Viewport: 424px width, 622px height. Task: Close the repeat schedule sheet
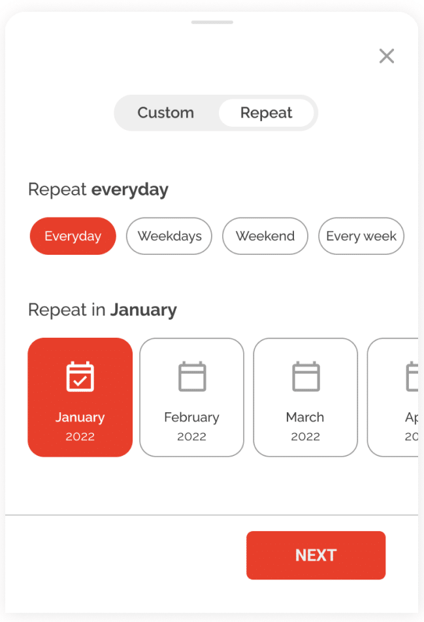387,56
